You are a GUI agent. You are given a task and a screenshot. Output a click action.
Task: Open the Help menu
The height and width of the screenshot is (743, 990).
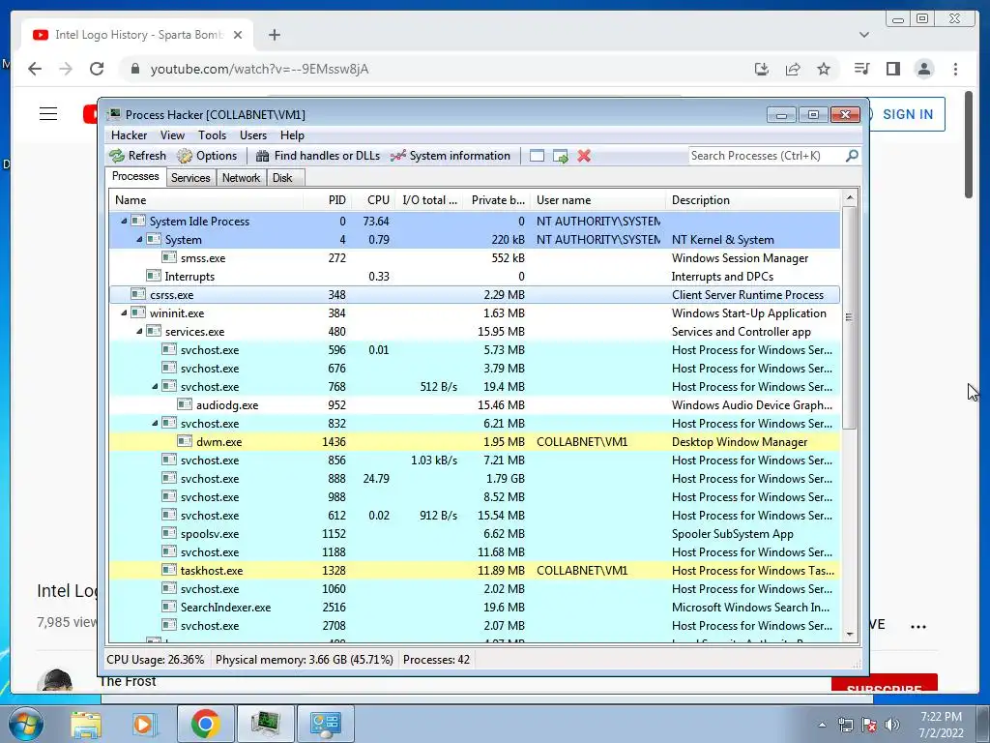click(x=292, y=135)
